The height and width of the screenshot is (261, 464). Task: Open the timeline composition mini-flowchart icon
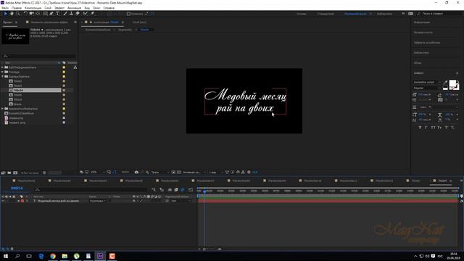[153, 190]
